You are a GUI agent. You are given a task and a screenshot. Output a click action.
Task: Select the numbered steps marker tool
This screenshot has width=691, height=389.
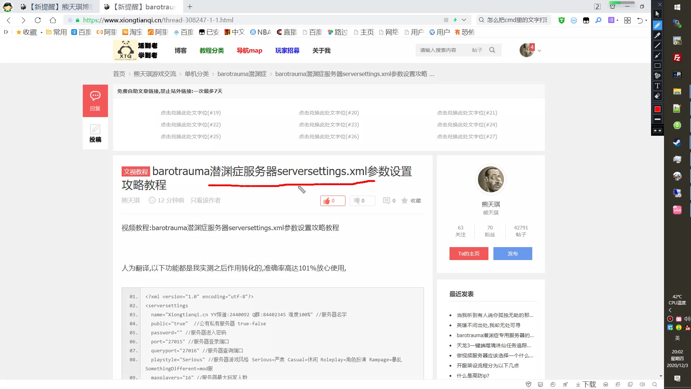click(x=657, y=76)
